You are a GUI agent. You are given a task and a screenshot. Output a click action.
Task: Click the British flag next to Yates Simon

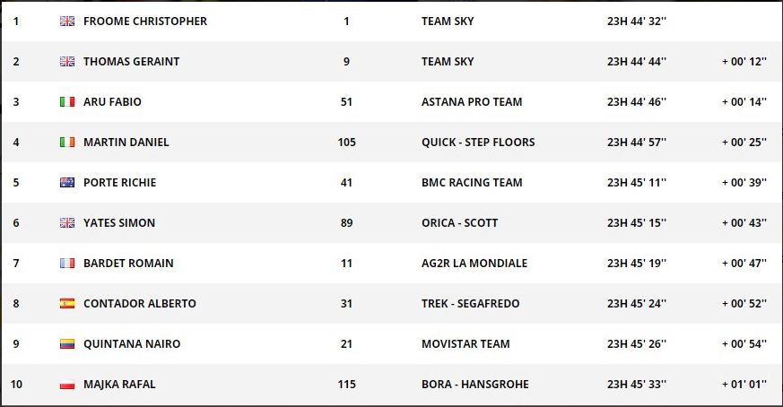point(67,222)
